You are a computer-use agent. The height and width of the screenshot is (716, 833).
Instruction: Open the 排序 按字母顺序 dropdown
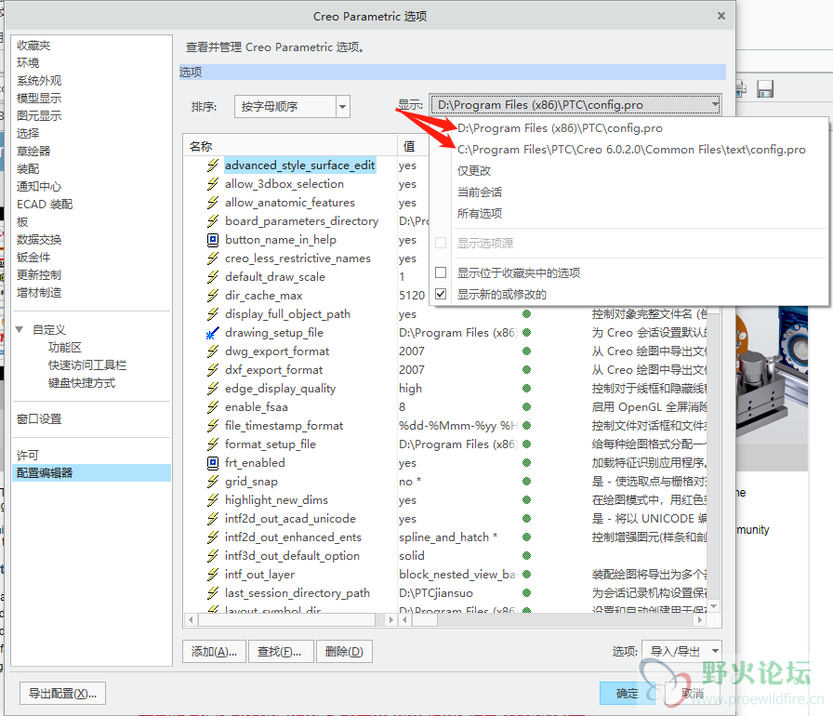pos(343,107)
